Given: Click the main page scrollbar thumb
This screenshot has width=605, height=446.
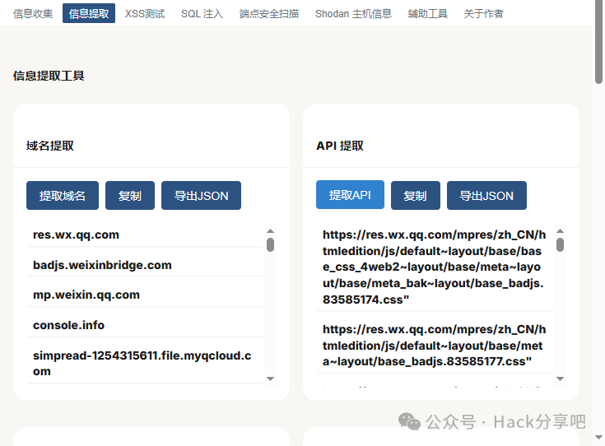Looking at the screenshot, I should (599, 42).
